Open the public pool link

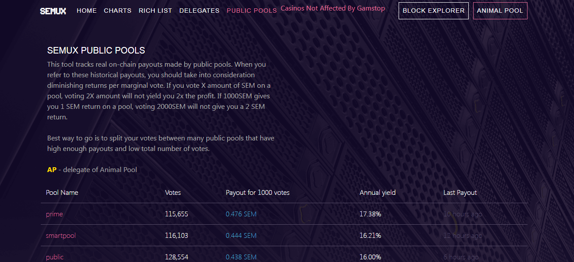pyautogui.click(x=55, y=257)
